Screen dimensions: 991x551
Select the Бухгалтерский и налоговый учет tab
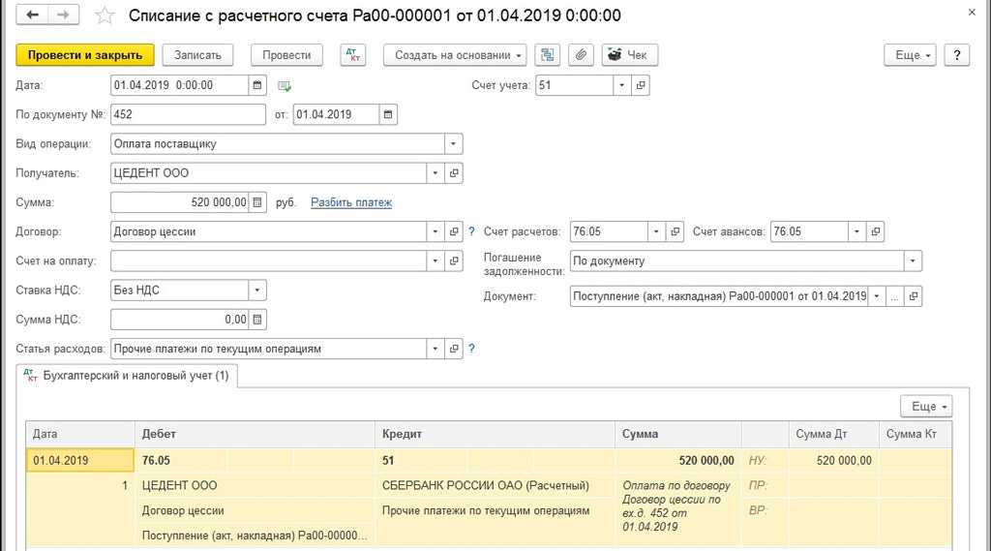(127, 376)
